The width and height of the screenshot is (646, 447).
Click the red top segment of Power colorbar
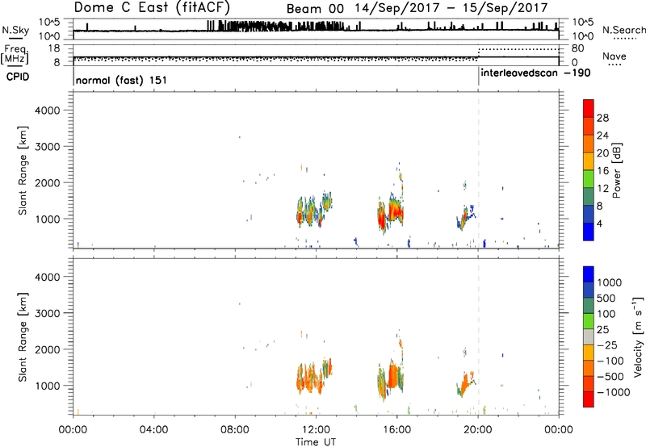click(589, 108)
